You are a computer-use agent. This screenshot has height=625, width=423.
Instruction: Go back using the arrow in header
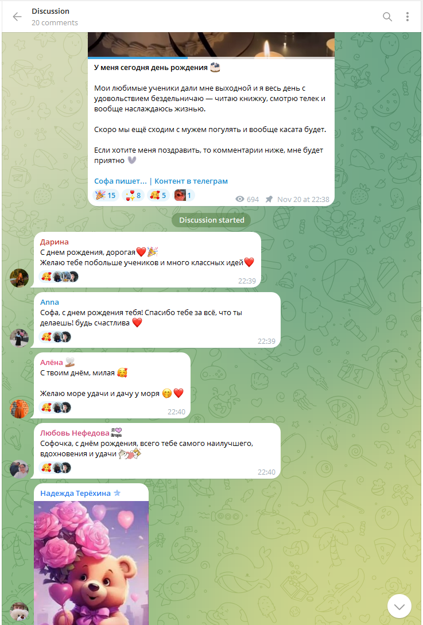point(17,16)
